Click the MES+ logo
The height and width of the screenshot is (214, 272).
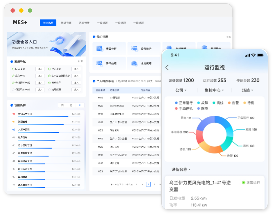(x=19, y=22)
